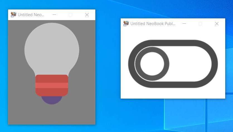Click the disabled maximize button of the bulb window
This screenshot has width=233, height=132.
71,15
